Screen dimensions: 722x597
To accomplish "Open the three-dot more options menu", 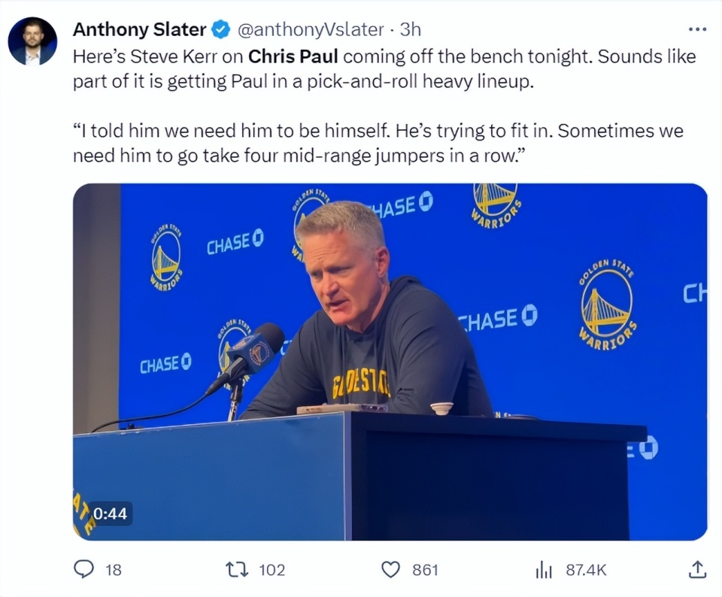I will (x=698, y=29).
